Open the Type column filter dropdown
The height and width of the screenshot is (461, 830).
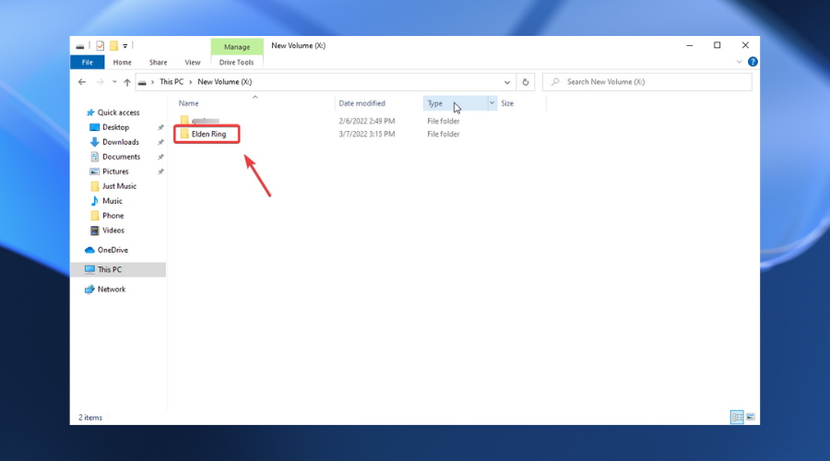coord(492,103)
